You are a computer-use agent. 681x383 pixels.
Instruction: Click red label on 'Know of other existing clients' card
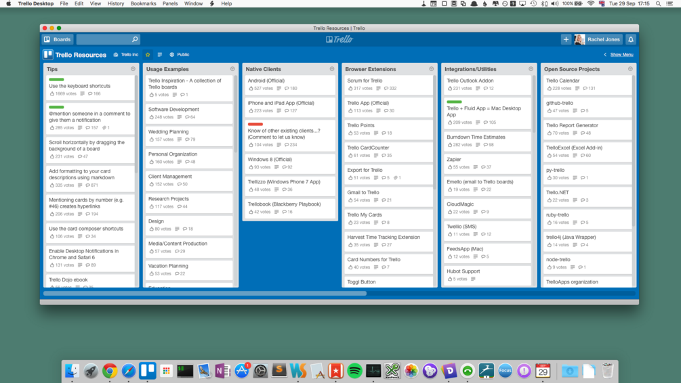(255, 124)
